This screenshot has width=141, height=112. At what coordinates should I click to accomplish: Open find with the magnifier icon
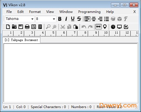[x=48, y=27]
